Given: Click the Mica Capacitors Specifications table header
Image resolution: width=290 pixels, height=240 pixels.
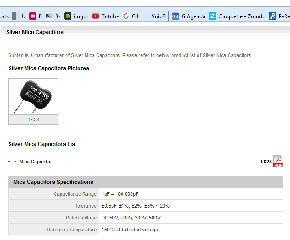Looking at the screenshot, I should click(x=53, y=182).
